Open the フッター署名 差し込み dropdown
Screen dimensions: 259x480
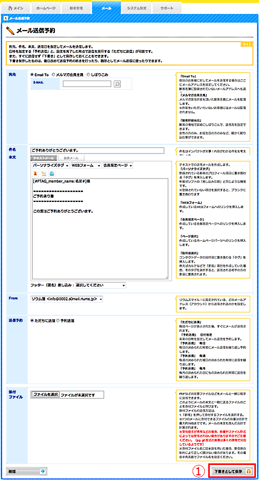tap(100, 285)
